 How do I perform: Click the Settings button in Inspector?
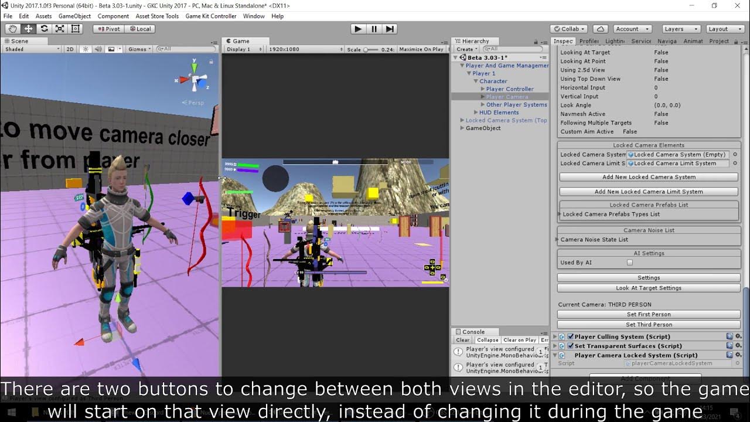coord(649,278)
